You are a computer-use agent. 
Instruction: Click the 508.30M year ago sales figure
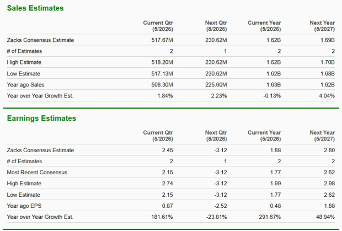162,84
